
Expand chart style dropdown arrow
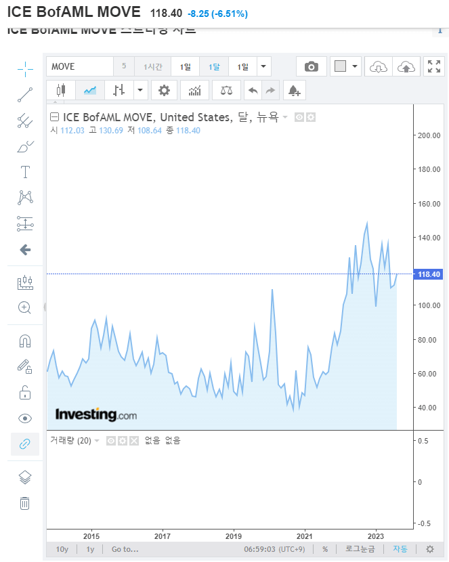pos(140,90)
